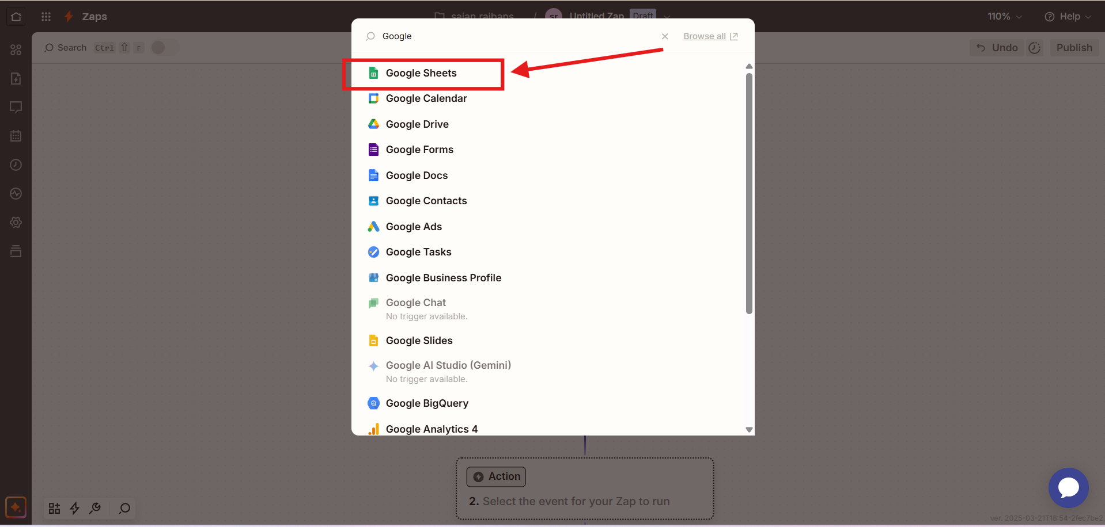
Task: Open the Zap history clock icon
Action: [16, 165]
